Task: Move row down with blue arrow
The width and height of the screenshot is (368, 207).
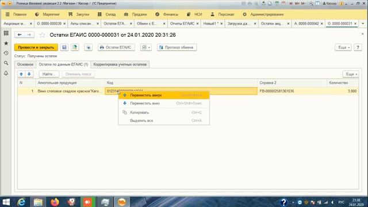Action: pos(29,74)
